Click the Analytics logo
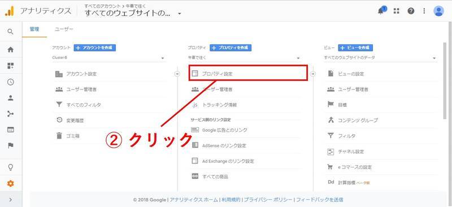Viewport: 452px width, 207px height. tap(9, 11)
